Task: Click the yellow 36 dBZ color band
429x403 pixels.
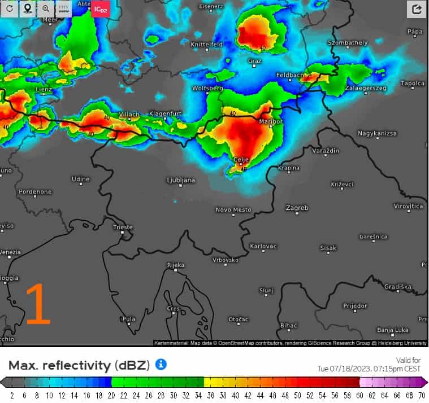Action: click(208, 382)
